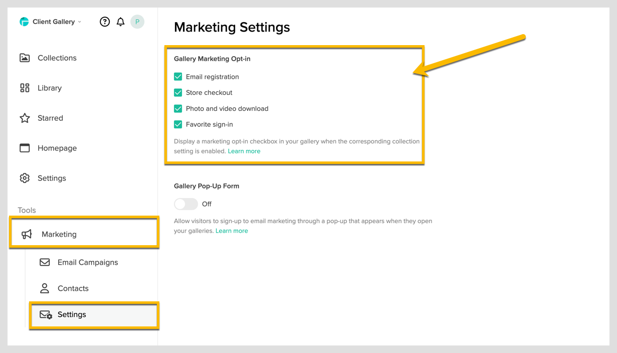
Task: Uncheck the Store checkout checkbox
Action: pos(178,93)
